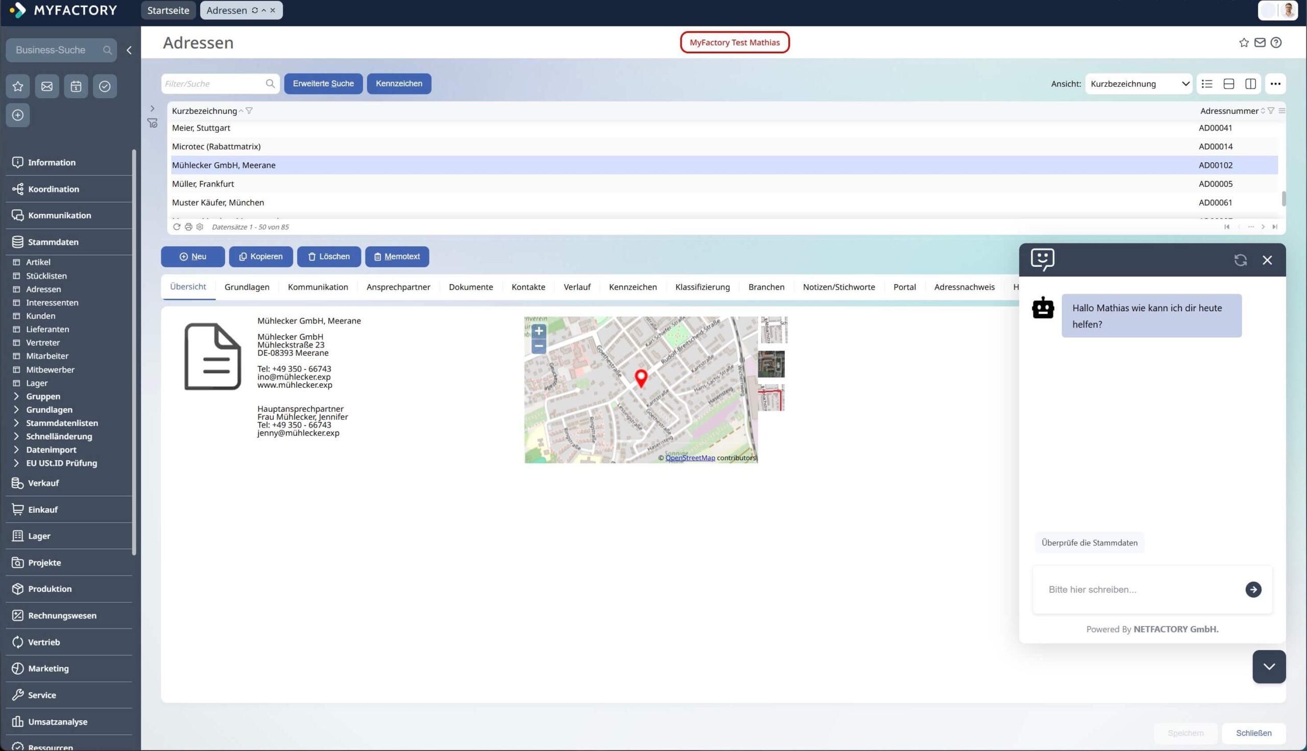
Task: Switch to horizontal split view layout
Action: pos(1228,84)
